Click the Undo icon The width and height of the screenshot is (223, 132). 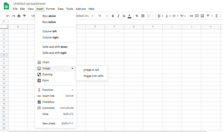coord(8,16)
